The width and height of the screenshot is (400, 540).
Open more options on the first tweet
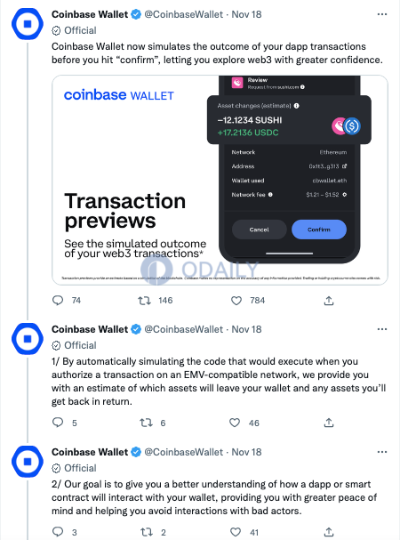(382, 14)
